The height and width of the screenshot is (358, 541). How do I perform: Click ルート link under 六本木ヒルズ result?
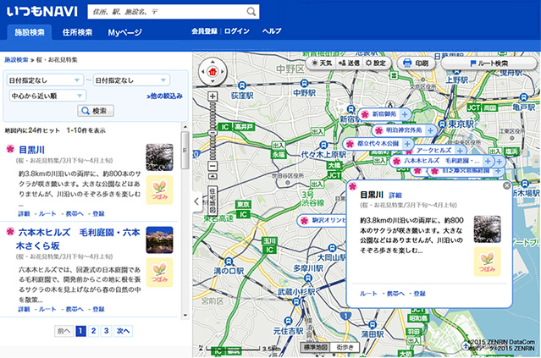[47, 309]
